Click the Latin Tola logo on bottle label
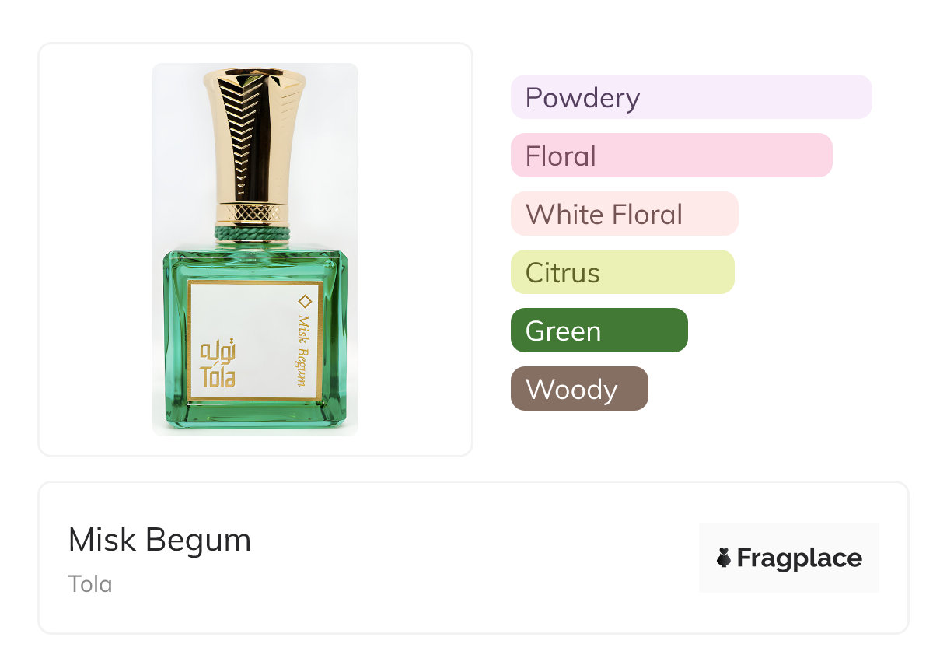The width and height of the screenshot is (947, 672). point(218,378)
